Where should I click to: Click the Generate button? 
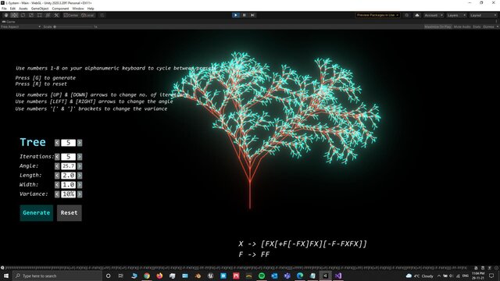click(37, 213)
